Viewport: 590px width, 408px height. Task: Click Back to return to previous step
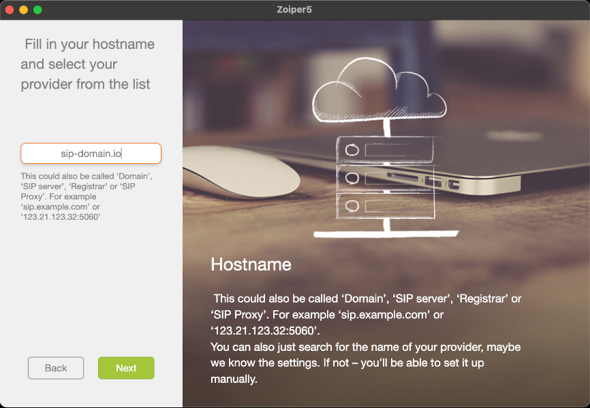point(55,368)
